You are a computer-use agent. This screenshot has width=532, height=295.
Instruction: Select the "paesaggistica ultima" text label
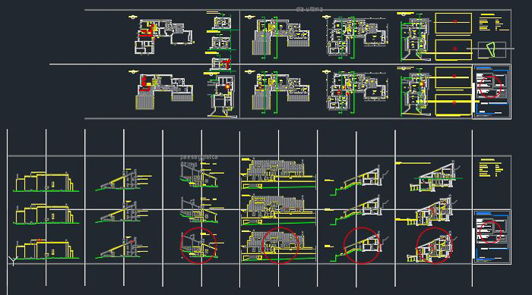[199, 161]
